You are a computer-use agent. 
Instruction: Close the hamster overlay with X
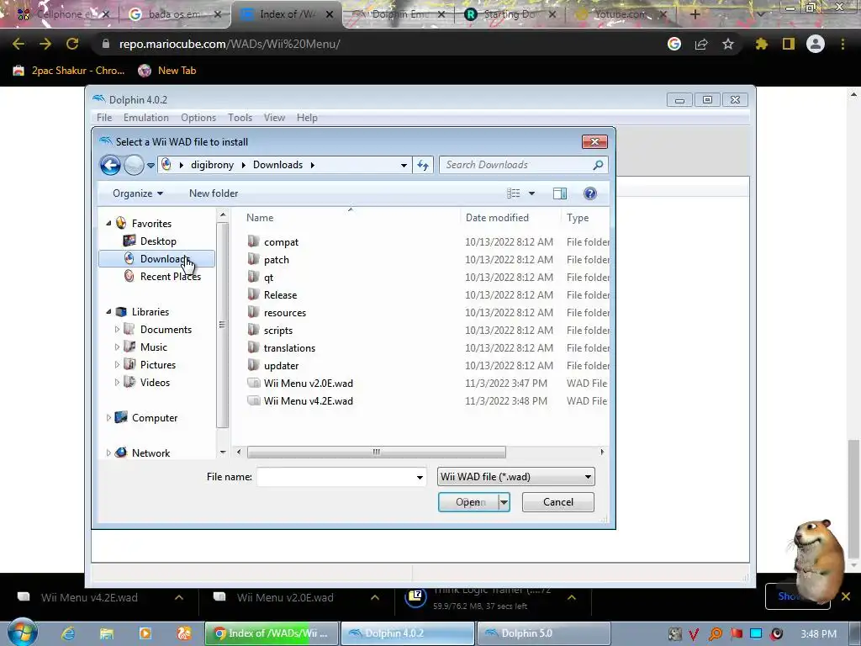(846, 596)
